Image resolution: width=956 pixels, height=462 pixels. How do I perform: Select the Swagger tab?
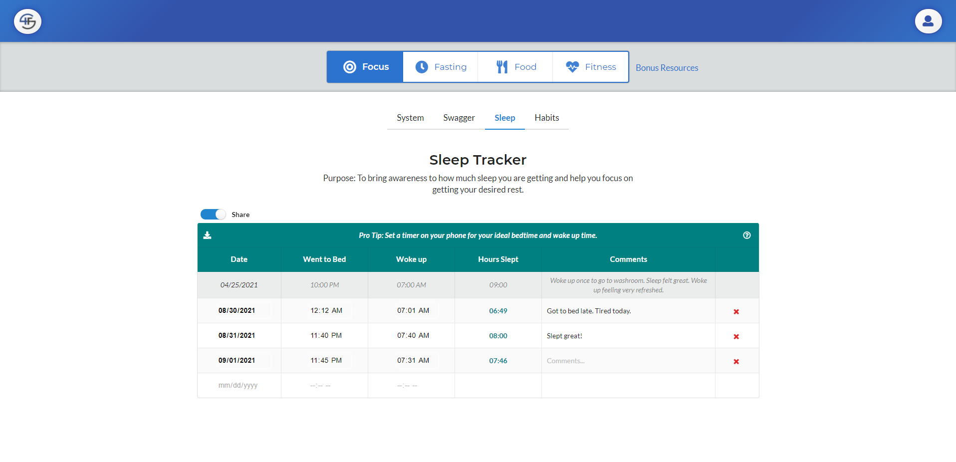click(x=459, y=118)
